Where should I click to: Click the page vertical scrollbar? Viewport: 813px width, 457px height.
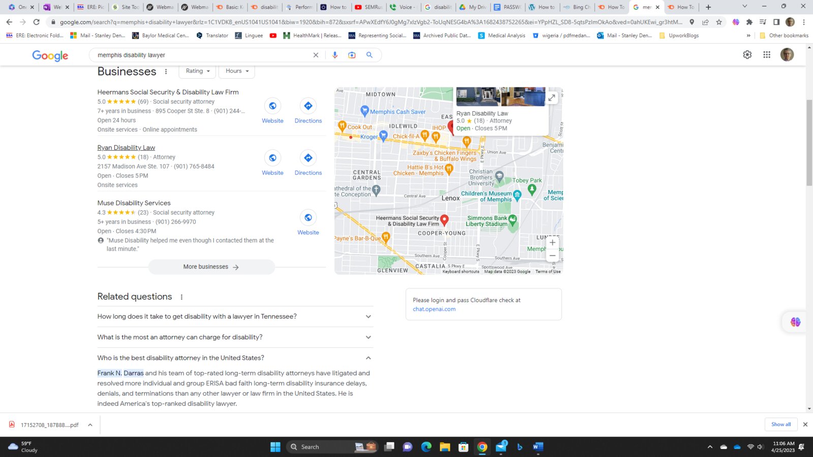pyautogui.click(x=809, y=143)
